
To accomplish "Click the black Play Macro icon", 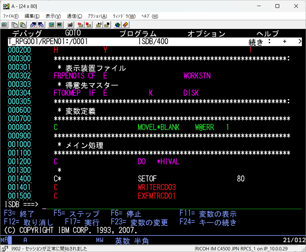I will (x=99, y=25).
